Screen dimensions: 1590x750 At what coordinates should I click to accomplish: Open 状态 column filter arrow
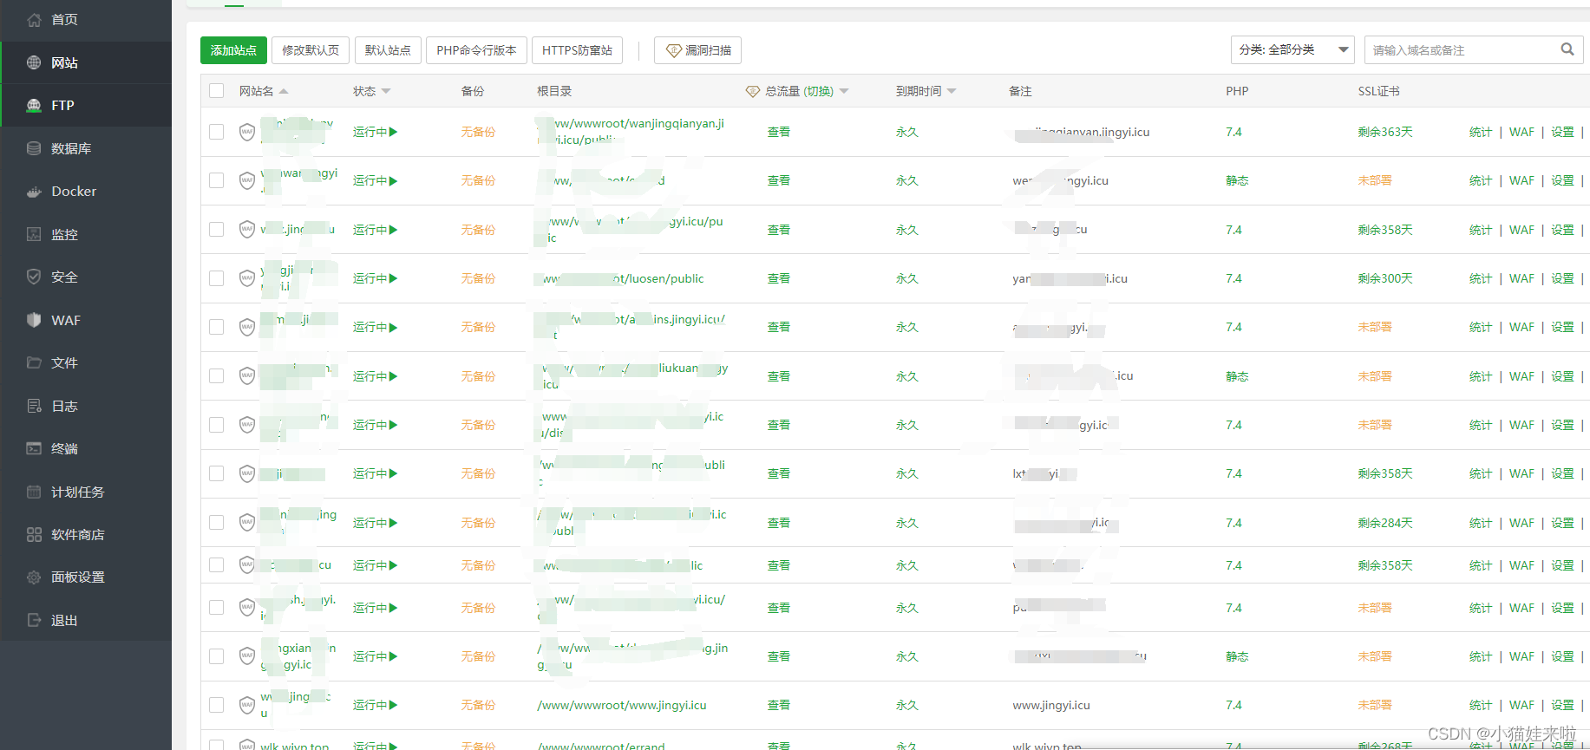(x=386, y=91)
